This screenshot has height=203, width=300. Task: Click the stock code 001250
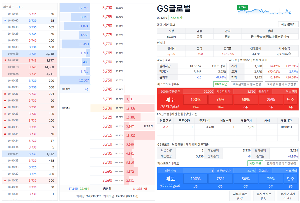[162, 17]
